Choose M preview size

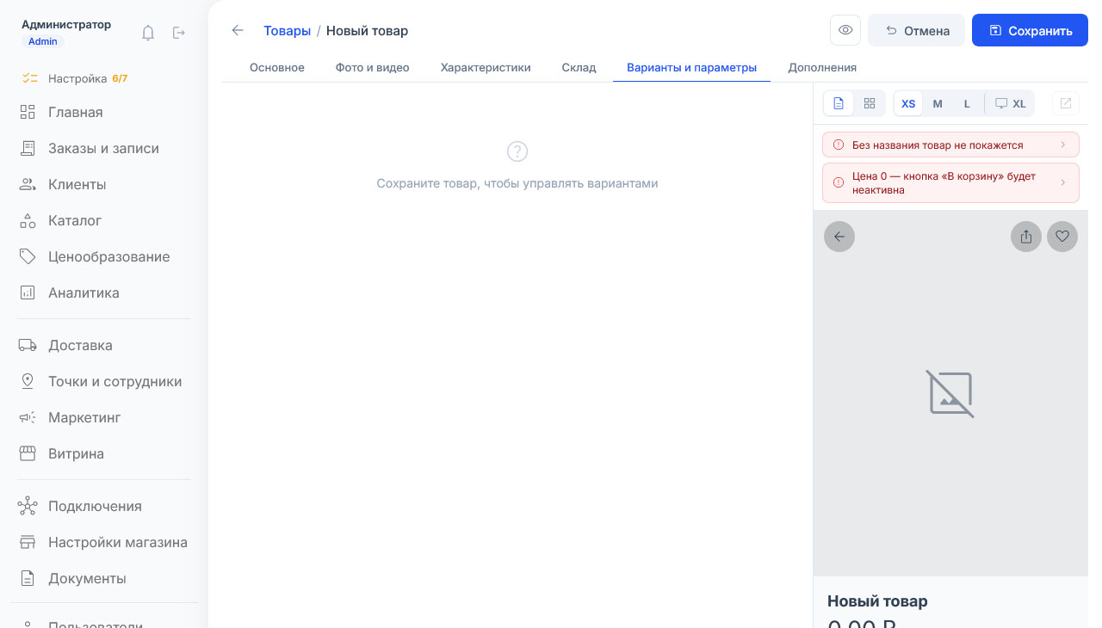click(938, 103)
